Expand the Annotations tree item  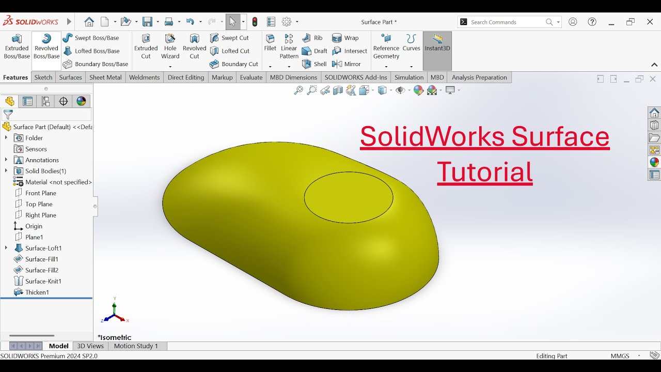click(6, 160)
